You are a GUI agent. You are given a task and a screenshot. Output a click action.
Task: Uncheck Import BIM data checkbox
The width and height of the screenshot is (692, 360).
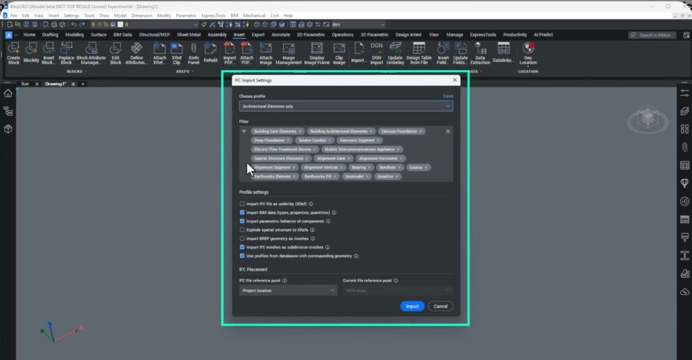[242, 213]
